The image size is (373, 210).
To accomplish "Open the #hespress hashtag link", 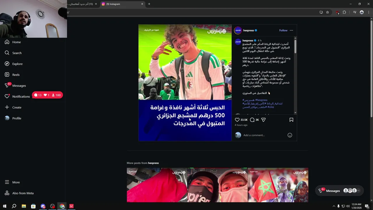I will [x=261, y=100].
